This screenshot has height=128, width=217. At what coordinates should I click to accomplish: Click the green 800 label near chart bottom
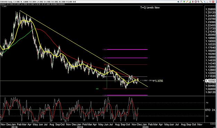coord(97,89)
